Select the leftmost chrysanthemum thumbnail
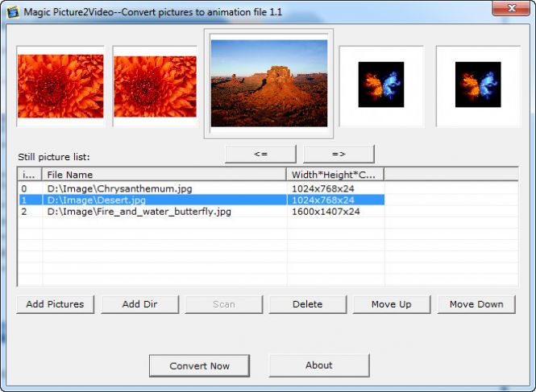 click(x=60, y=86)
